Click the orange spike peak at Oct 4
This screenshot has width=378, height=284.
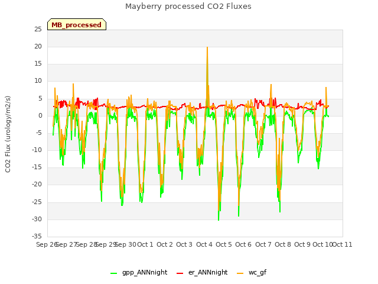click(x=207, y=47)
